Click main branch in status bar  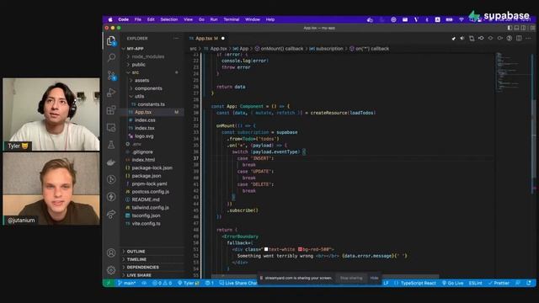point(127,283)
